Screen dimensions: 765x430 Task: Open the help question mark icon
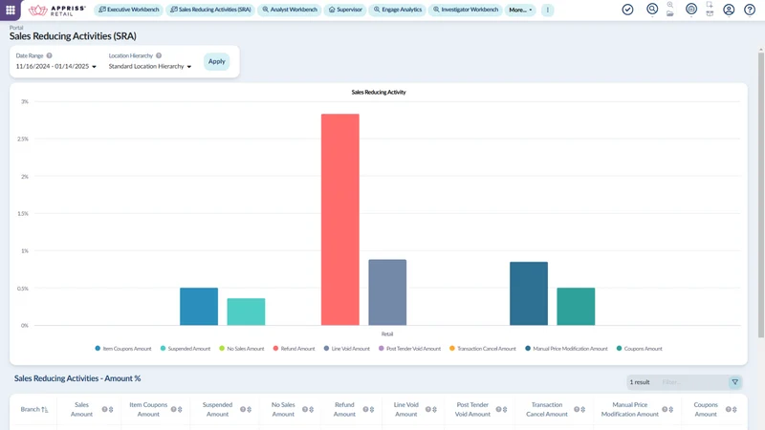click(750, 10)
